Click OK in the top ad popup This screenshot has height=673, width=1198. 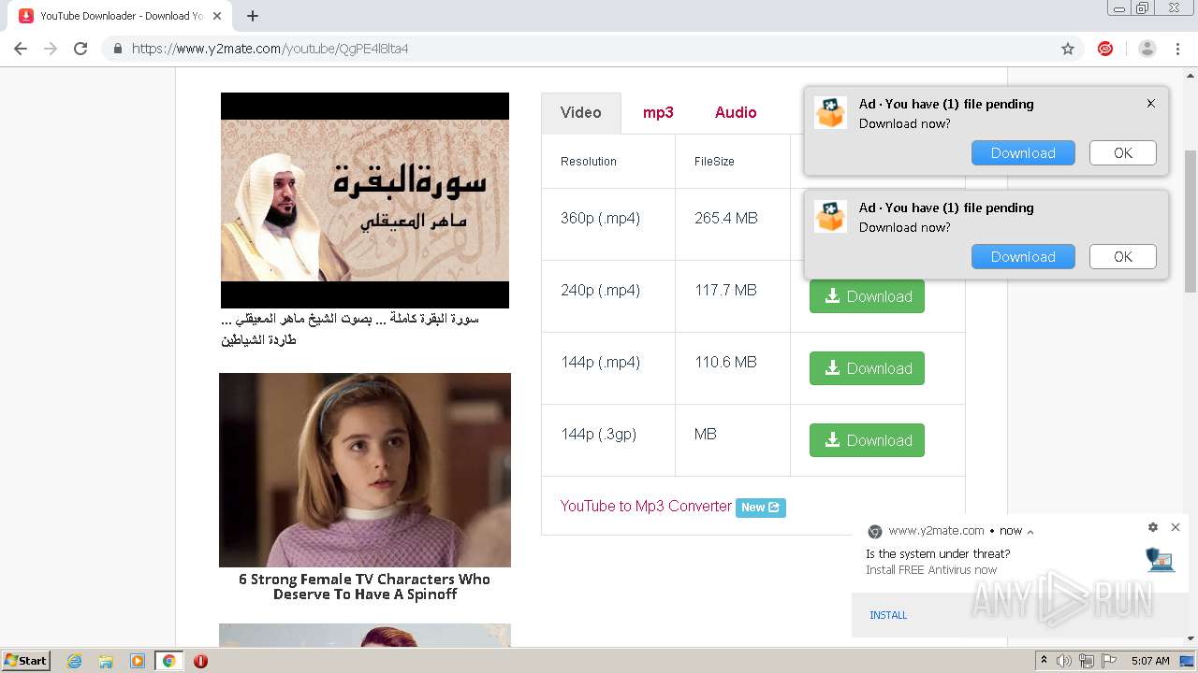tap(1123, 153)
